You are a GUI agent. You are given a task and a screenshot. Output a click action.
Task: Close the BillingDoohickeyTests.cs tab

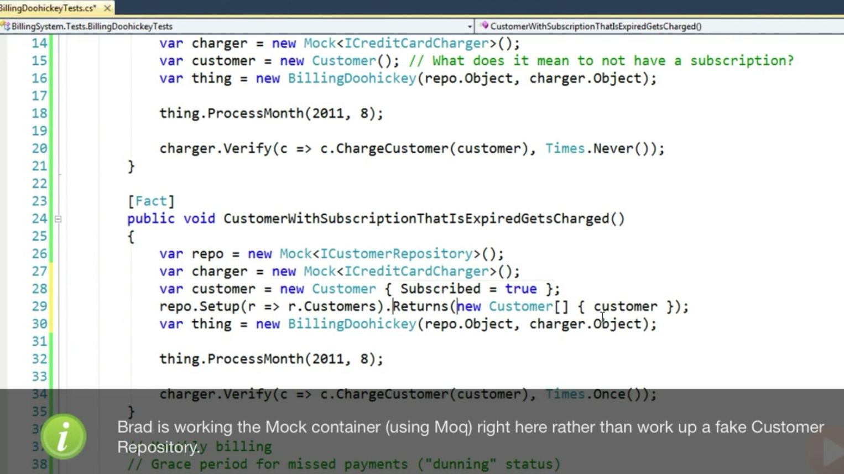(x=107, y=8)
